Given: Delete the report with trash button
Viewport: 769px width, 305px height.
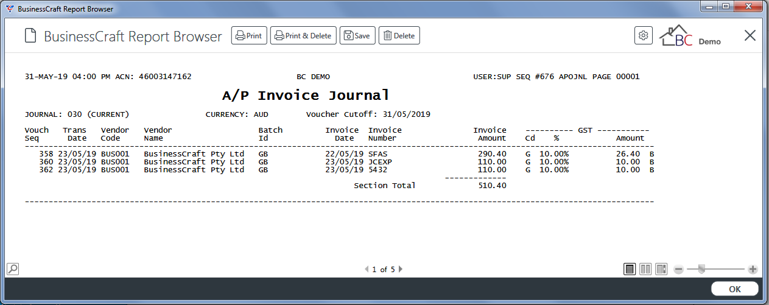Looking at the screenshot, I should pos(399,35).
